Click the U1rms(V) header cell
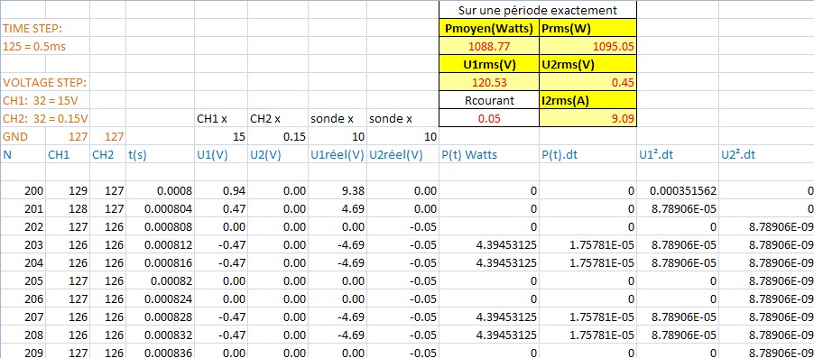Image resolution: width=814 pixels, height=358 pixels. coord(489,65)
